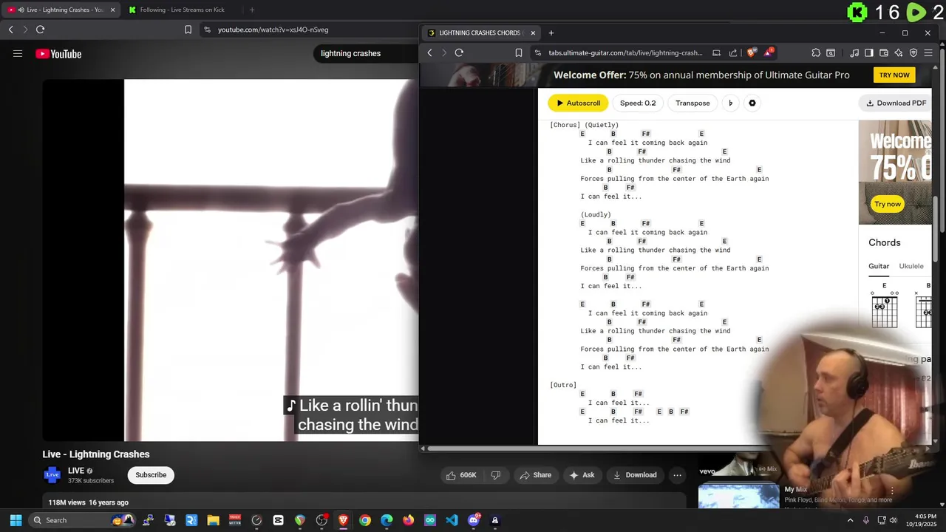Click the Ask button under the video
946x532 pixels.
coord(582,475)
